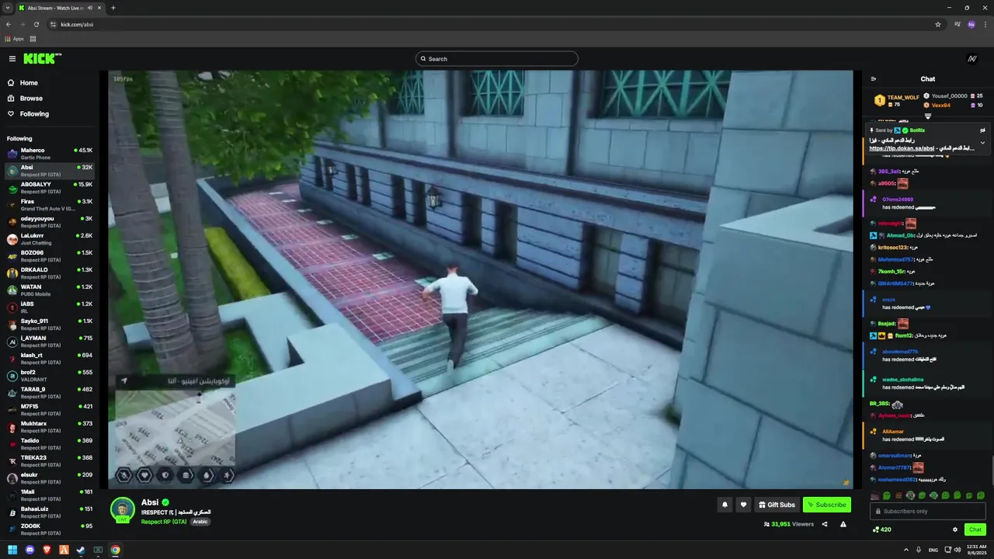This screenshot has width=994, height=559.
Task: Open Mukhtarx's channel in Following list
Action: coord(50,427)
